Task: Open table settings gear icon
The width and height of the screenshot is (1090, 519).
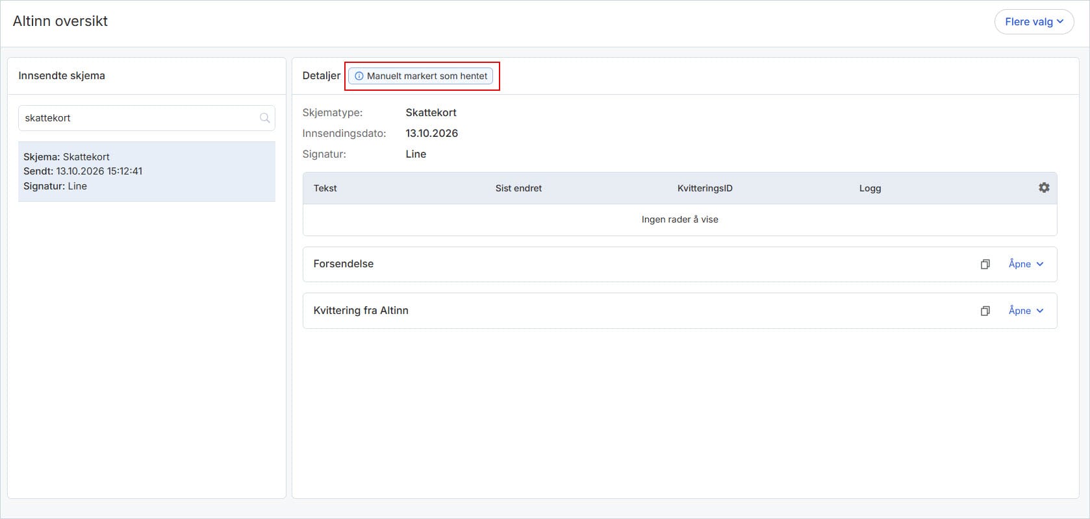Action: point(1044,187)
